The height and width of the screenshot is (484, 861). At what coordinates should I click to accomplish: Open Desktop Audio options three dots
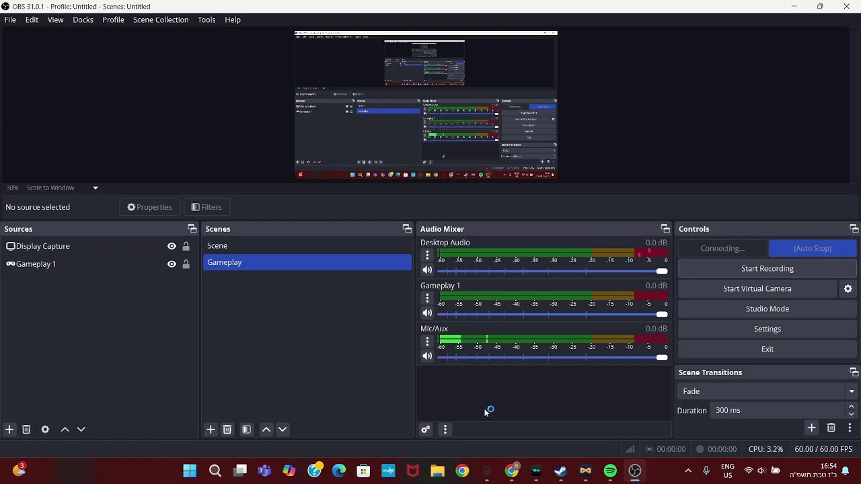[x=427, y=255]
